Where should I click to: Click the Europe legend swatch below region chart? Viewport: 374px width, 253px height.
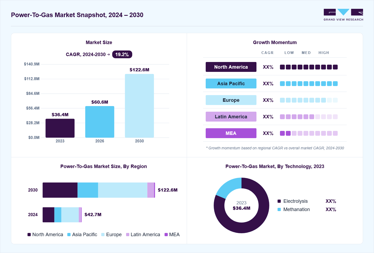coord(103,235)
